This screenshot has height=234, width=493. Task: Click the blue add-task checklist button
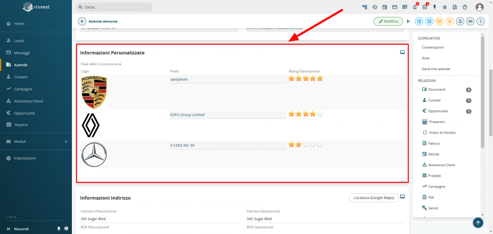429,21
